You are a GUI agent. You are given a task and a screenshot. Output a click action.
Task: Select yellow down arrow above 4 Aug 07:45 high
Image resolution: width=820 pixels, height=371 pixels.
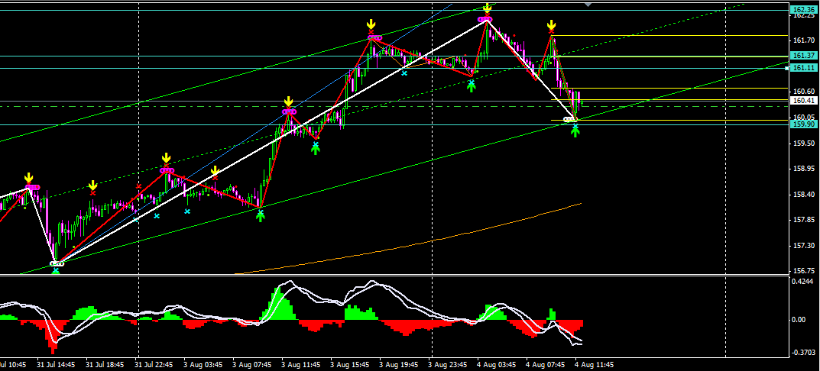(551, 26)
